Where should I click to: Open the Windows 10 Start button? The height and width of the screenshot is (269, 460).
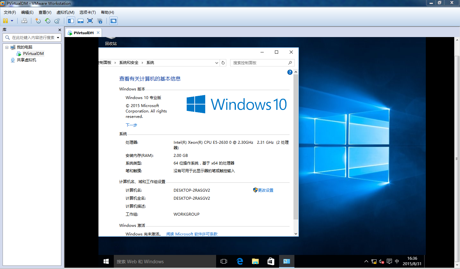tap(106, 261)
